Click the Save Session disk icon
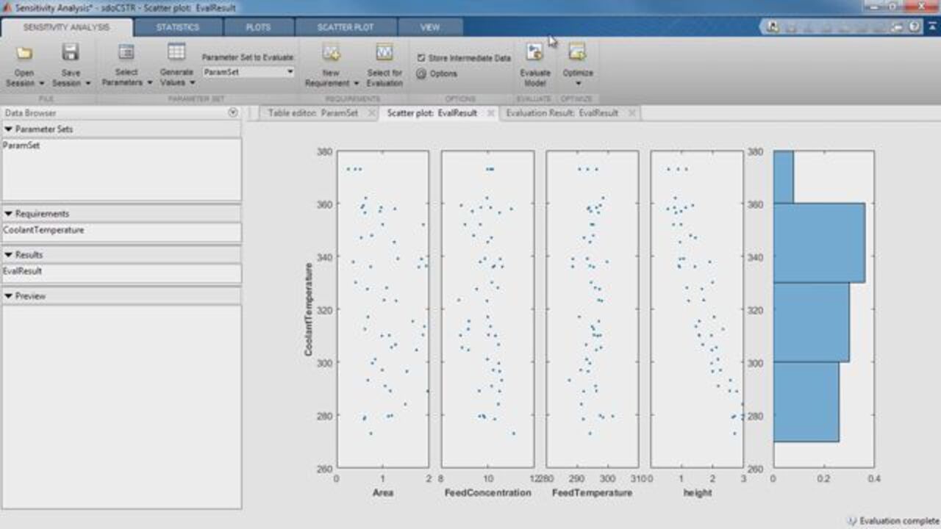The width and height of the screenshot is (941, 529). 71,53
